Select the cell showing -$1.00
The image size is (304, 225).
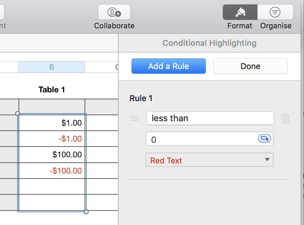[x=52, y=139]
